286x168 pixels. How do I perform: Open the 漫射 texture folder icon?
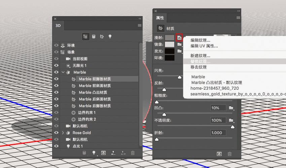click(179, 38)
